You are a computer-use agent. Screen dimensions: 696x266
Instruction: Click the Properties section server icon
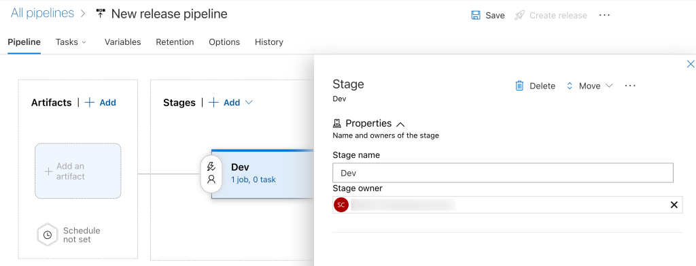pyautogui.click(x=337, y=123)
